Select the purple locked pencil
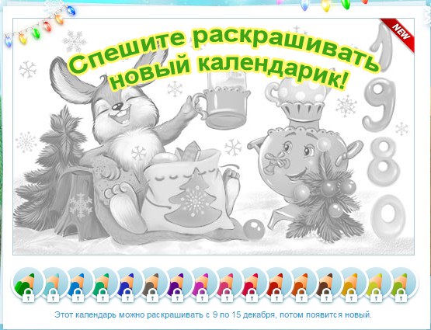Image resolution: width=431 pixels, height=330 pixels. (x=177, y=283)
